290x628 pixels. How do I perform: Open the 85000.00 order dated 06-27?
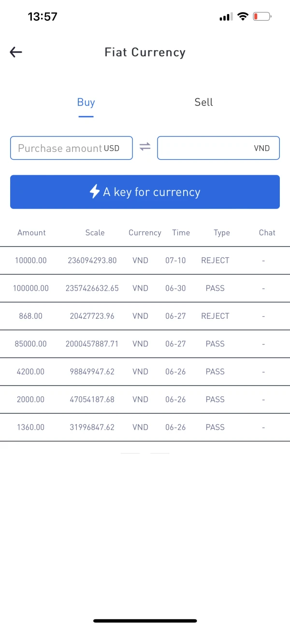coord(145,344)
